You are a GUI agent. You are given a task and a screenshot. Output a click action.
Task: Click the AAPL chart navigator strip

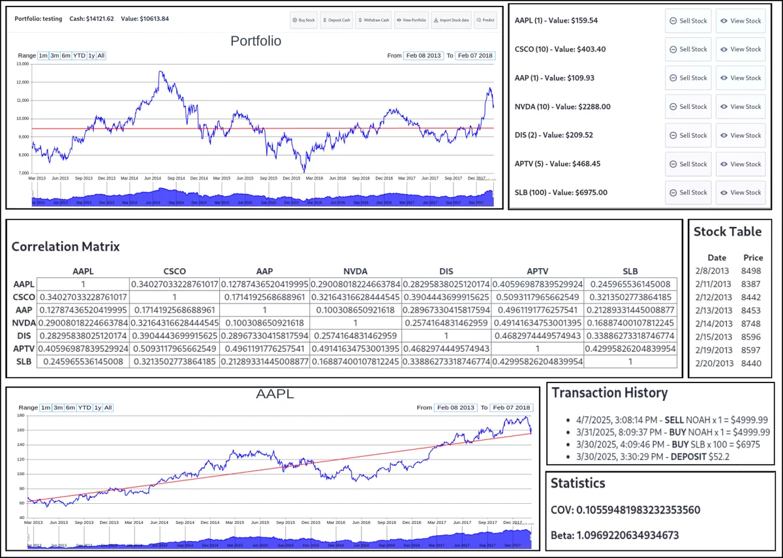(280, 538)
